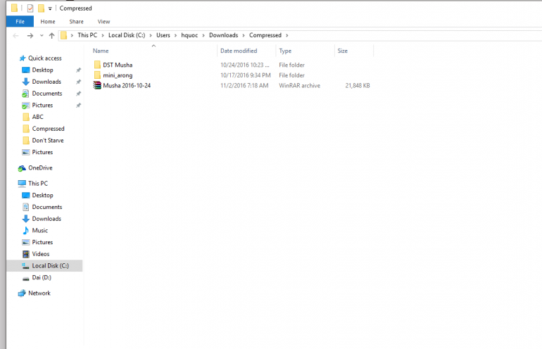Click Users in the address bar path
The width and height of the screenshot is (542, 349).
[163, 35]
